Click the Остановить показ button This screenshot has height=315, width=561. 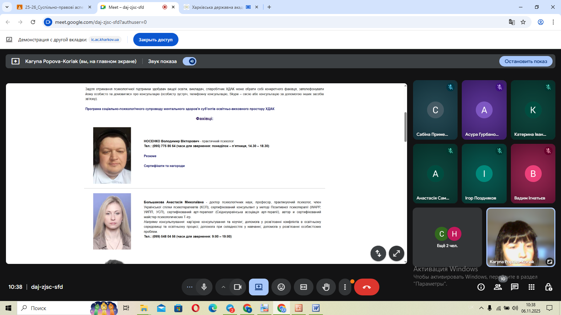[x=526, y=61]
